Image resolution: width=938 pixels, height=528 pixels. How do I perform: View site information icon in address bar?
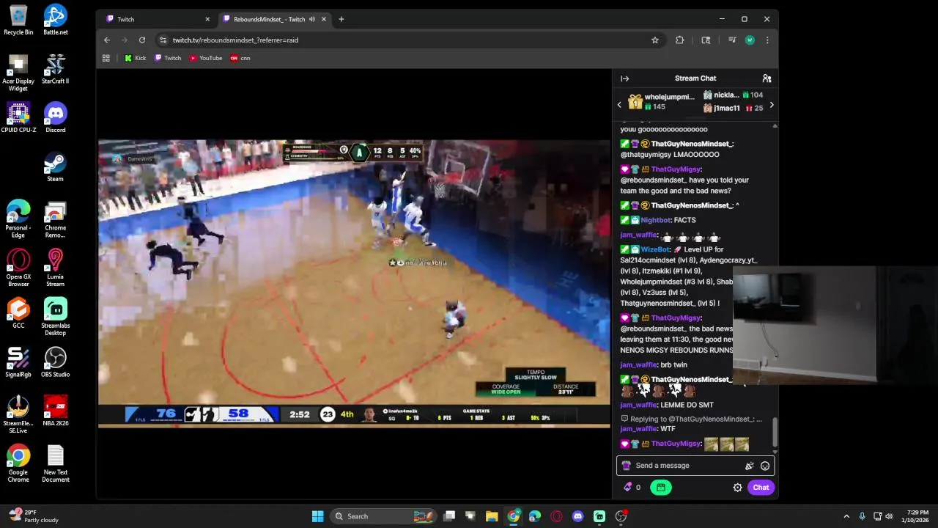point(163,40)
